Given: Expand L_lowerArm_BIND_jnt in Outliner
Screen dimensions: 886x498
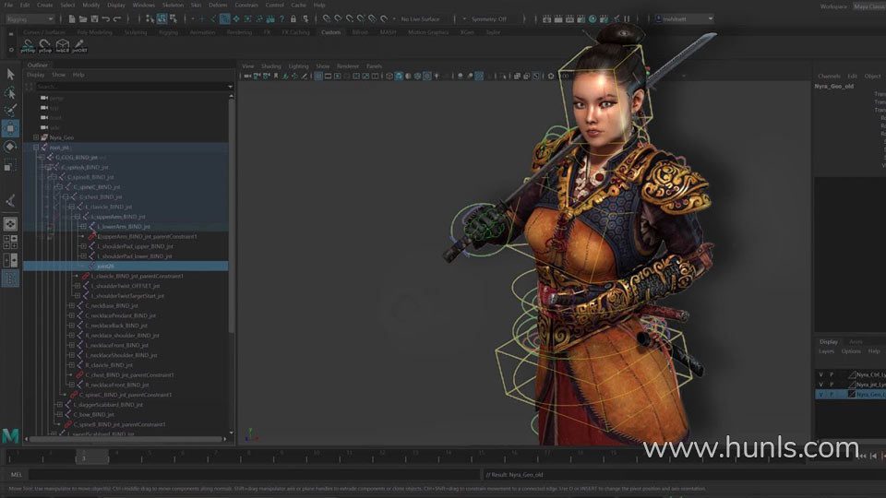Looking at the screenshot, I should point(84,227).
